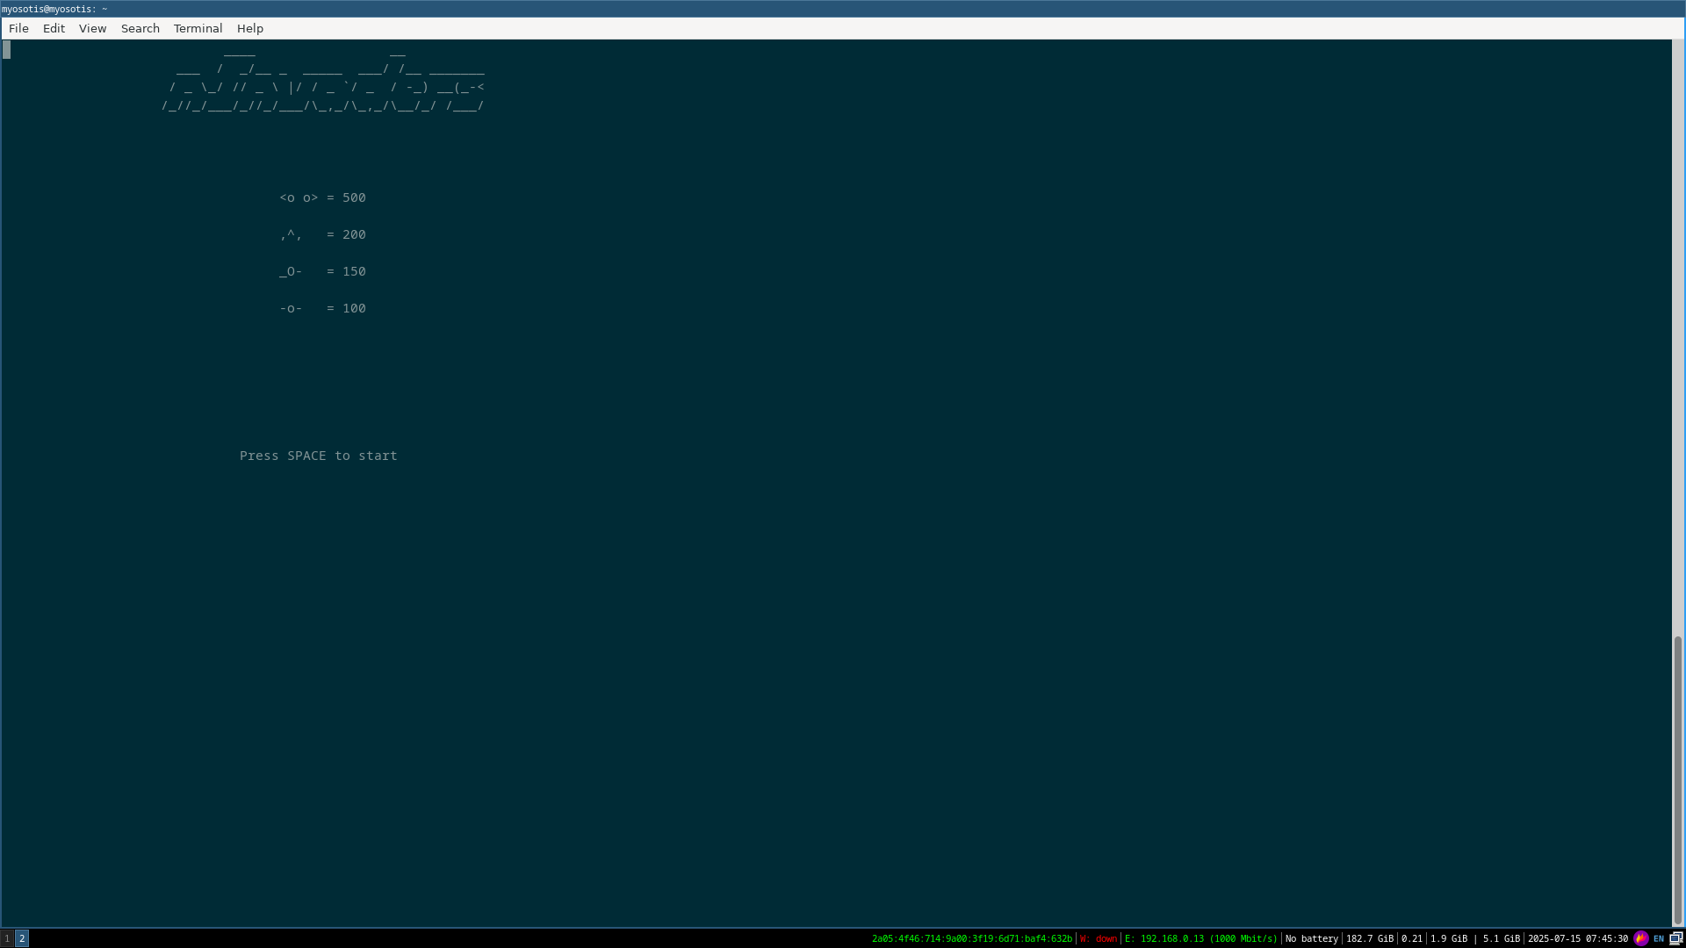This screenshot has height=948, width=1686.
Task: Click the W: down wireless status
Action: click(x=1099, y=938)
